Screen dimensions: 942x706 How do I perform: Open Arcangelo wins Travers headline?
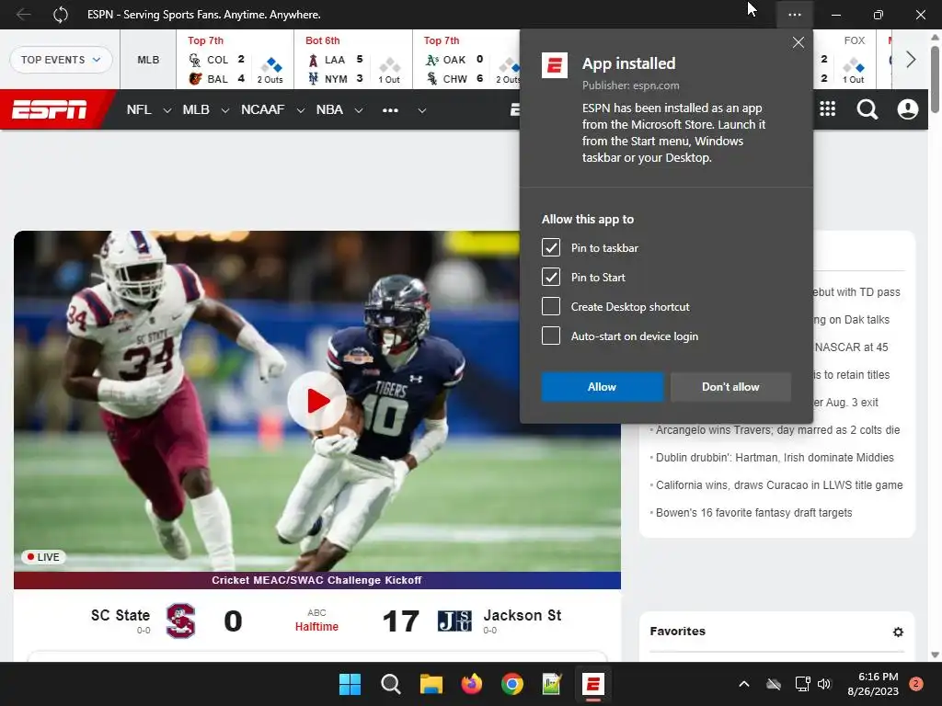[x=777, y=430]
